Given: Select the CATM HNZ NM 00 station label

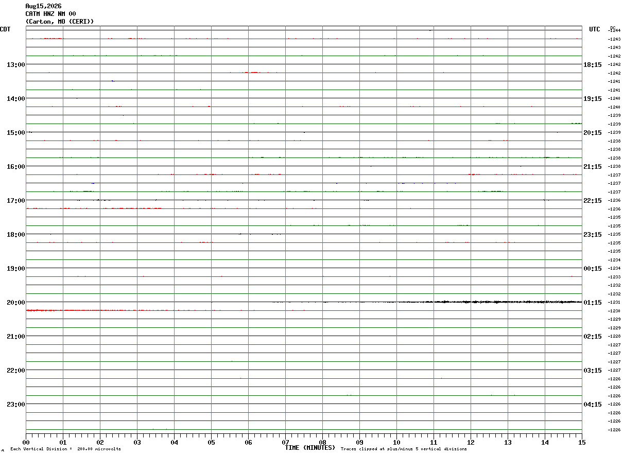Looking at the screenshot, I should (x=50, y=14).
